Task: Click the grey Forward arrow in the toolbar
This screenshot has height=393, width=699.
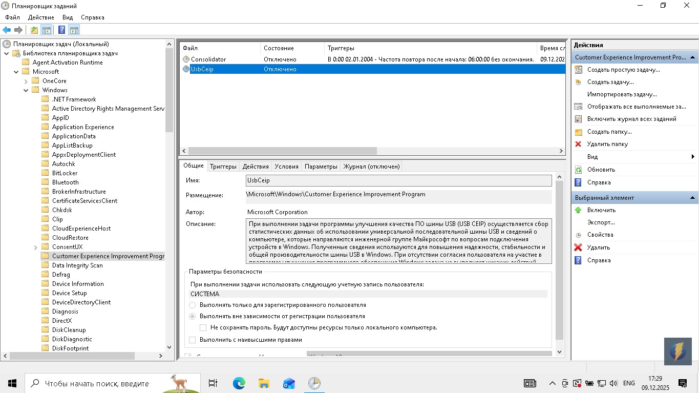Action: click(18, 30)
